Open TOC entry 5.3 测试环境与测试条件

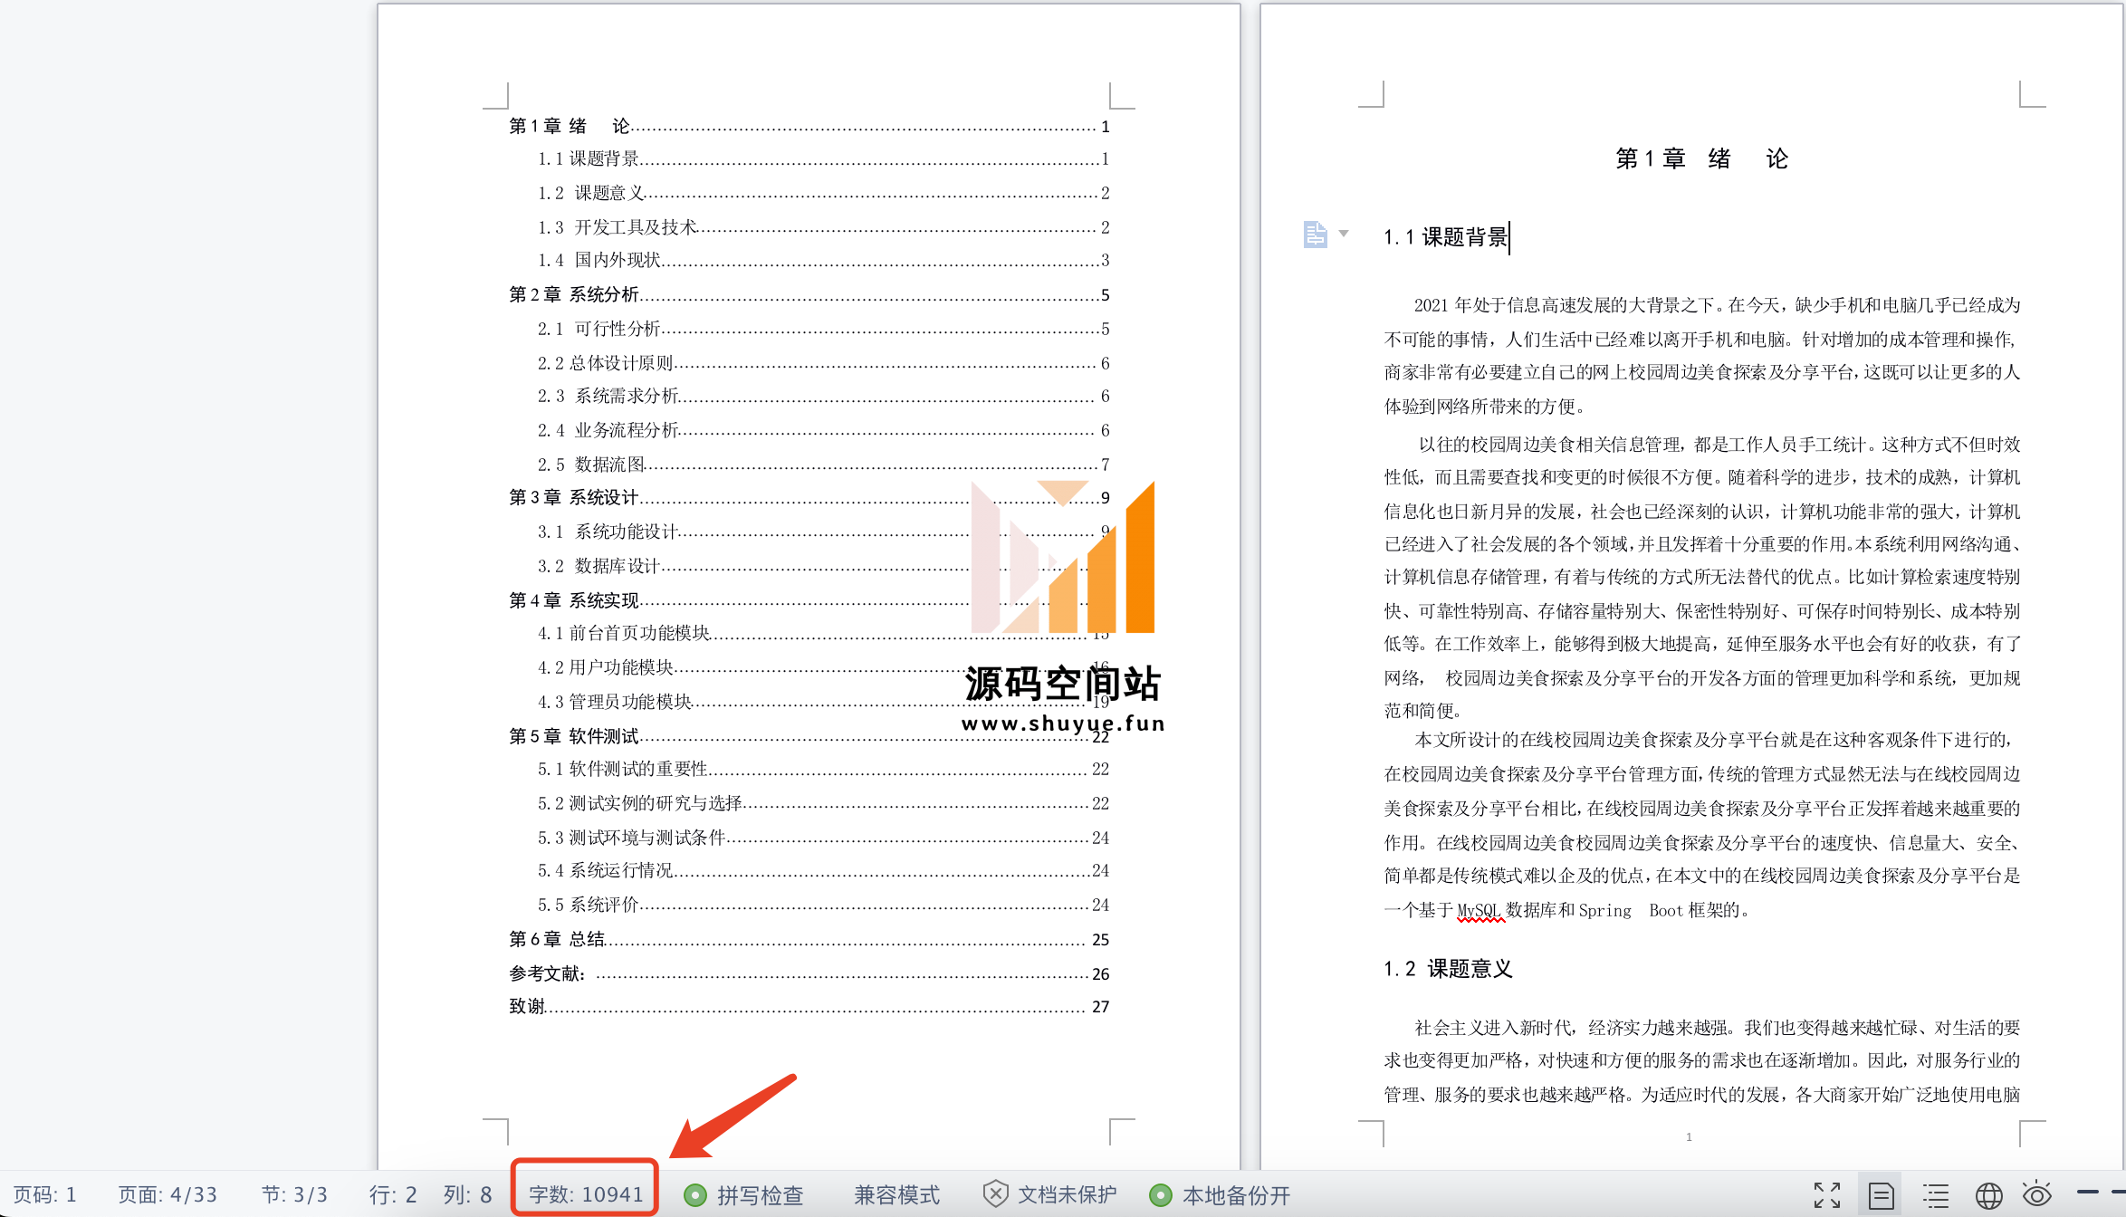[x=823, y=837]
